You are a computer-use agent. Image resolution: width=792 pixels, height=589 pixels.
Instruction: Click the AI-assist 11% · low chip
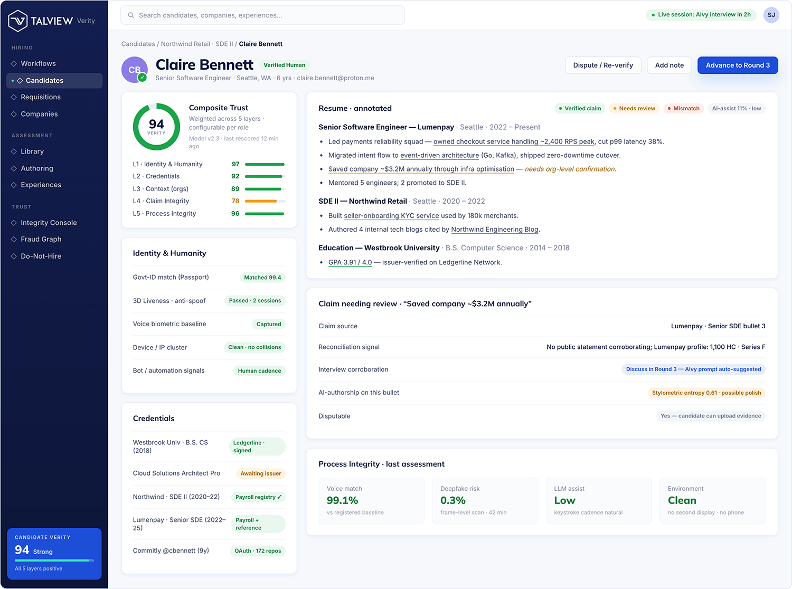pyautogui.click(x=737, y=109)
